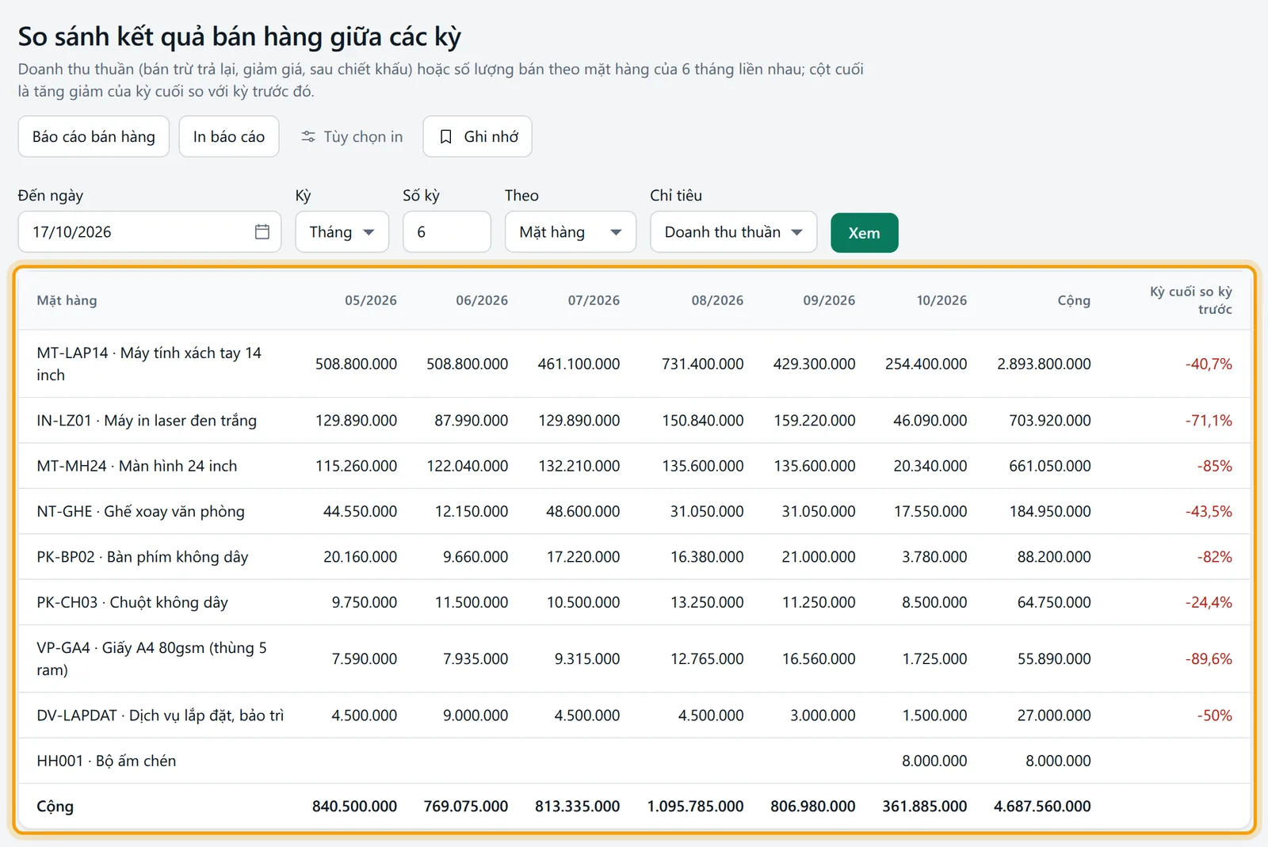Click the 1.095.785.000 monthly total

695,807
